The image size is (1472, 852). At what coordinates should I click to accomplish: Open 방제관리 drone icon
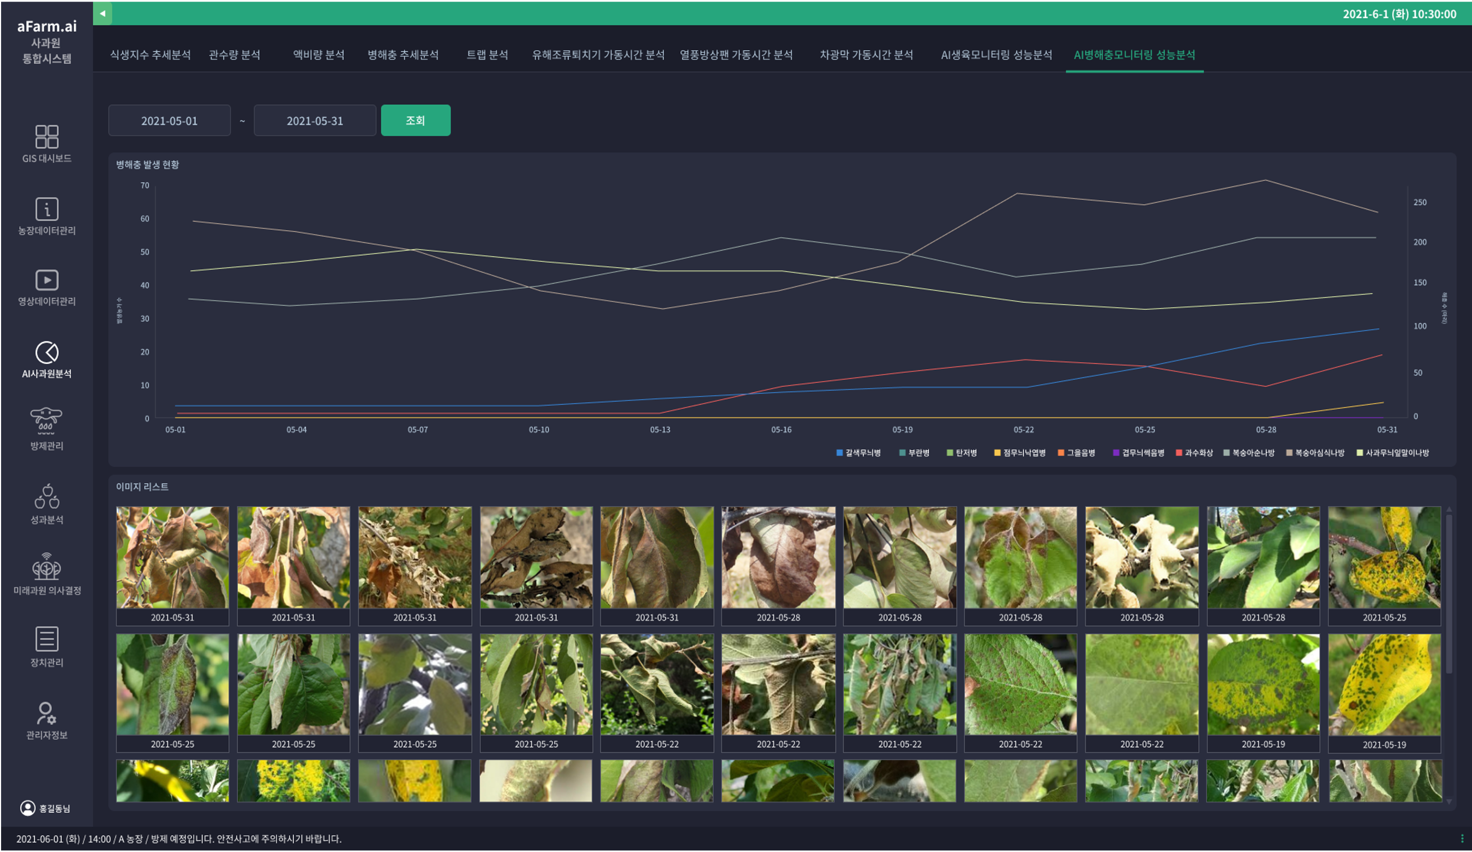pyautogui.click(x=47, y=419)
